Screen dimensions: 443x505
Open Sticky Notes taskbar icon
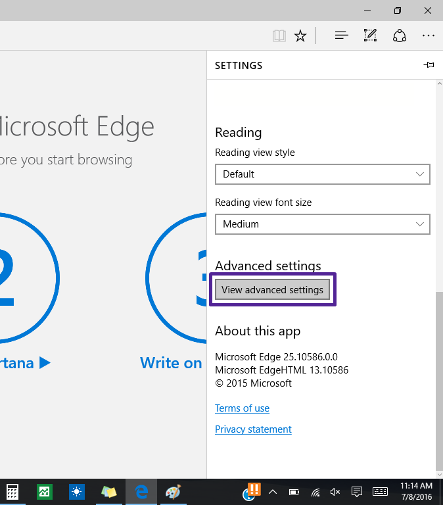(x=109, y=492)
